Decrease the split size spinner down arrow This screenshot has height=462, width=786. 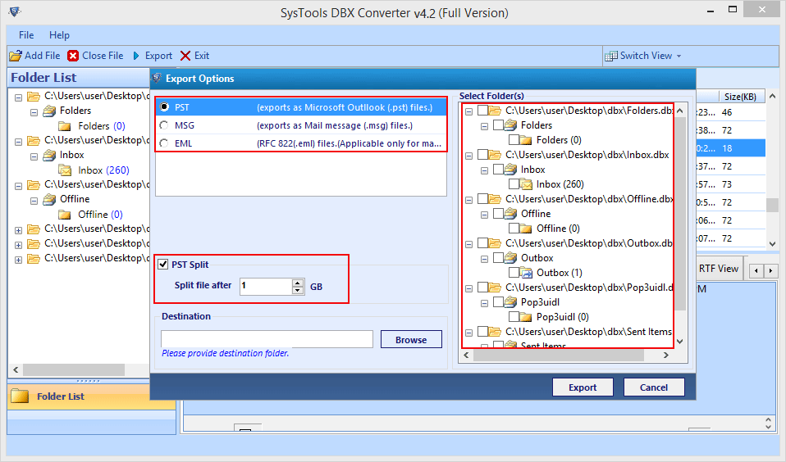(298, 290)
